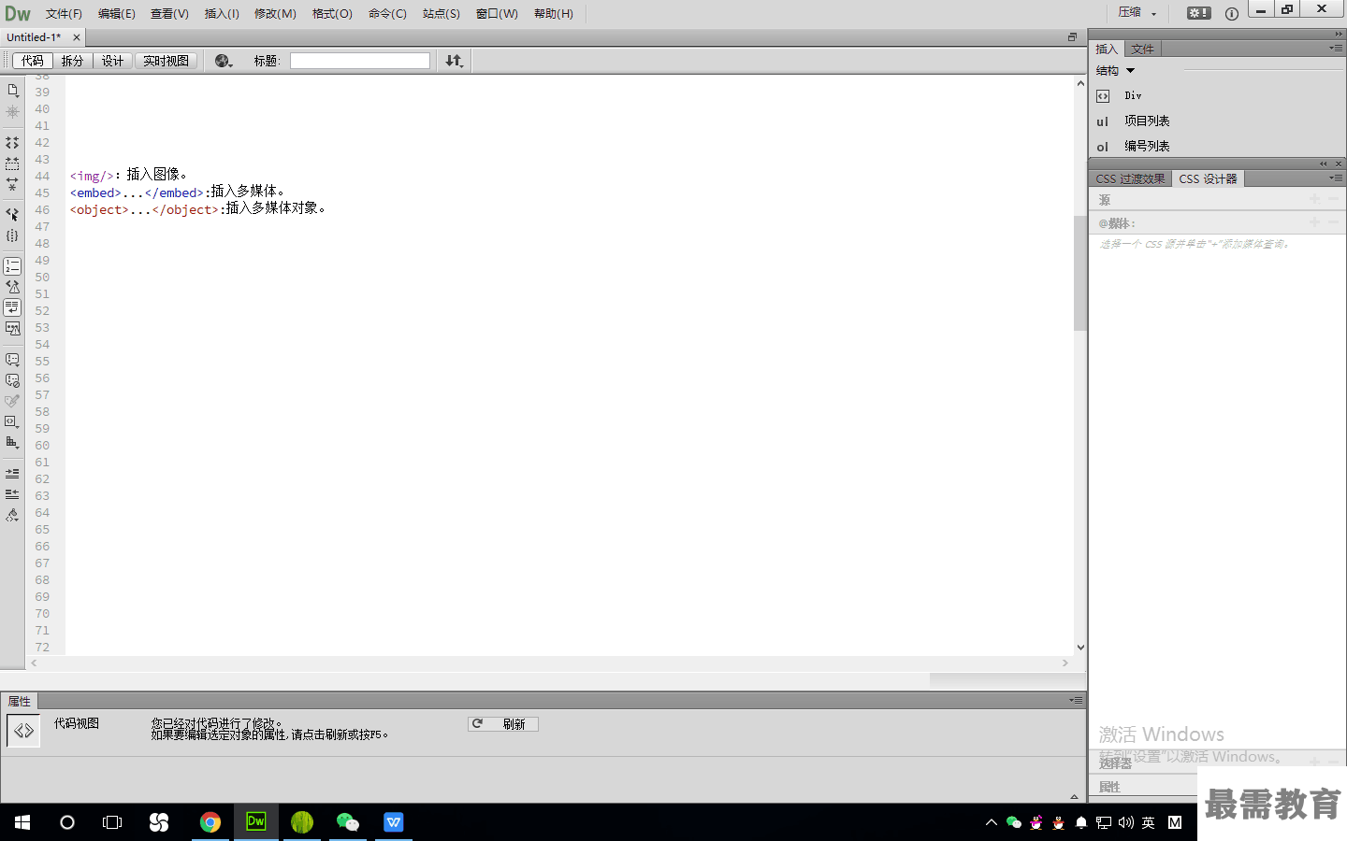This screenshot has height=841, width=1347.
Task: Switch to 代码 code view
Action: pyautogui.click(x=33, y=61)
